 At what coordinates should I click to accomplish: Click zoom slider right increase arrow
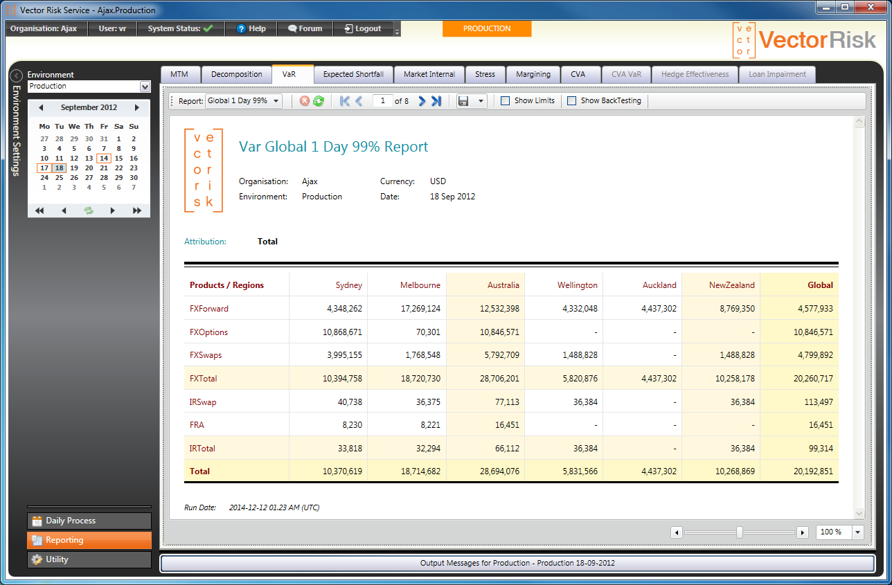(x=803, y=532)
